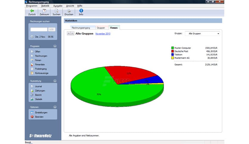Click the Bereit status bar text
The width and height of the screenshot is (249, 144).
click(x=28, y=142)
